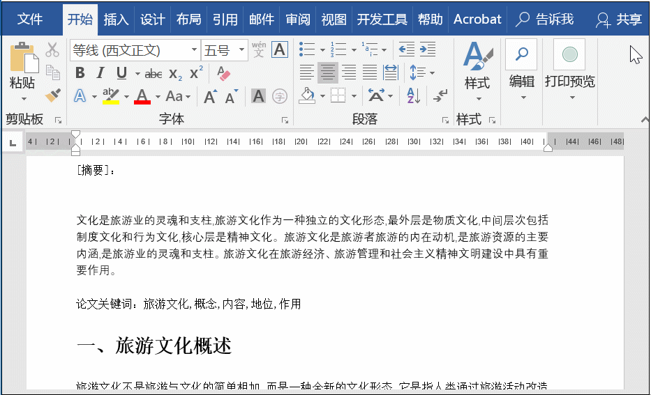This screenshot has width=651, height=395.
Task: Open Font dialog launcher
Action: pyautogui.click(x=285, y=121)
